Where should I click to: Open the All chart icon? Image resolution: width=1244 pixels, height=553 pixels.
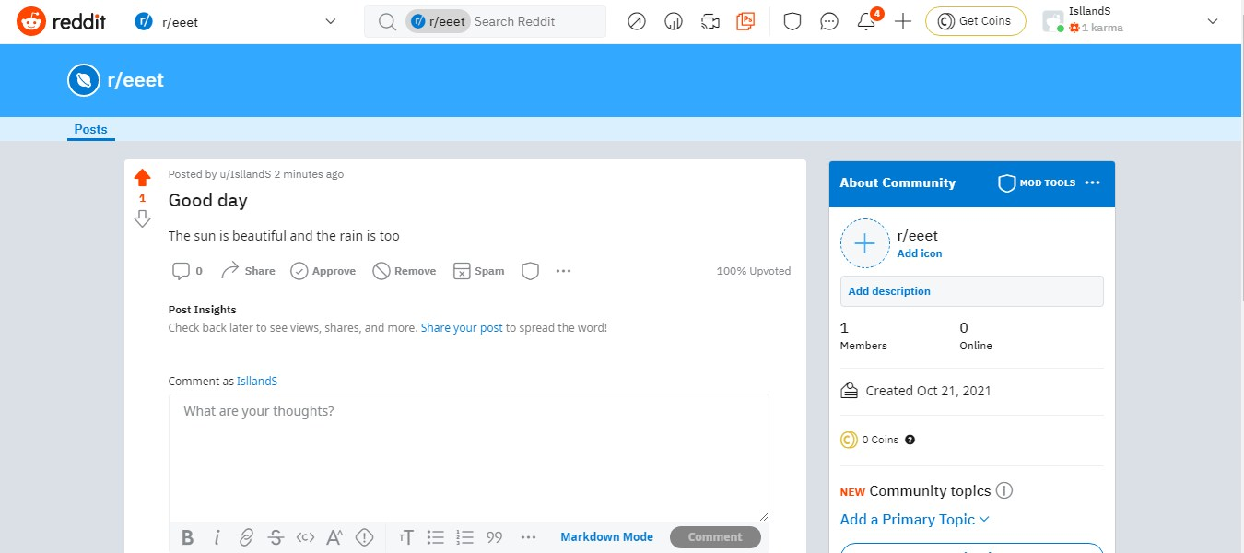click(x=674, y=21)
